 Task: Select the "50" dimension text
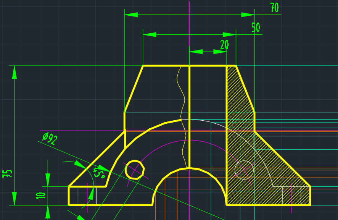tap(256, 27)
